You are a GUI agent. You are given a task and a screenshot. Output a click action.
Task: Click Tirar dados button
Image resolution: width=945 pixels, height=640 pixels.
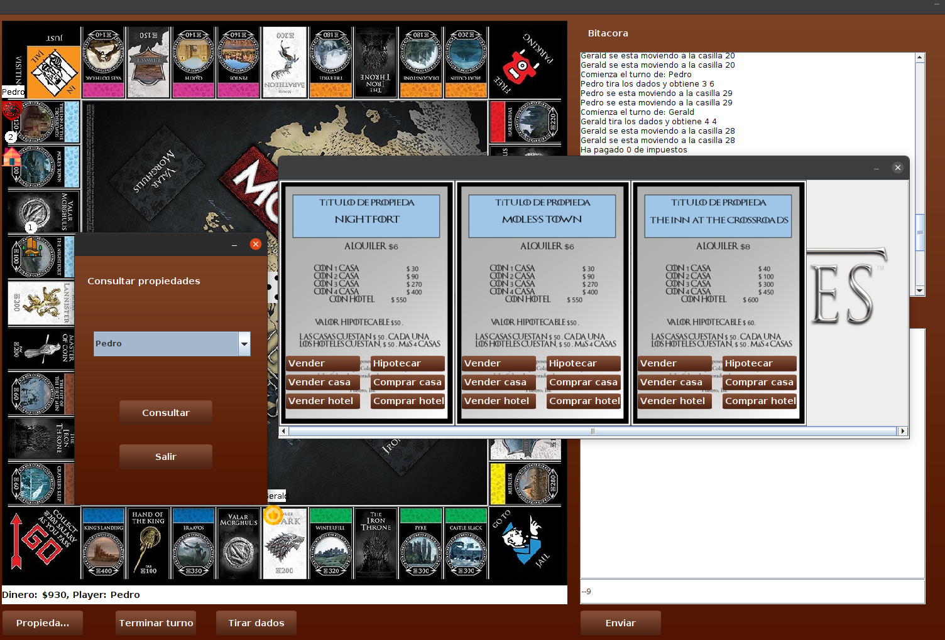[x=256, y=623]
